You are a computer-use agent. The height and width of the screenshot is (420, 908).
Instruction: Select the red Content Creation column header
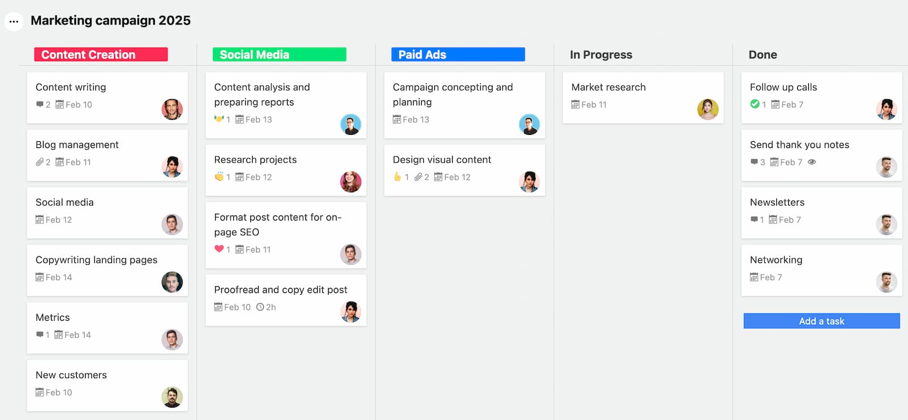(101, 54)
